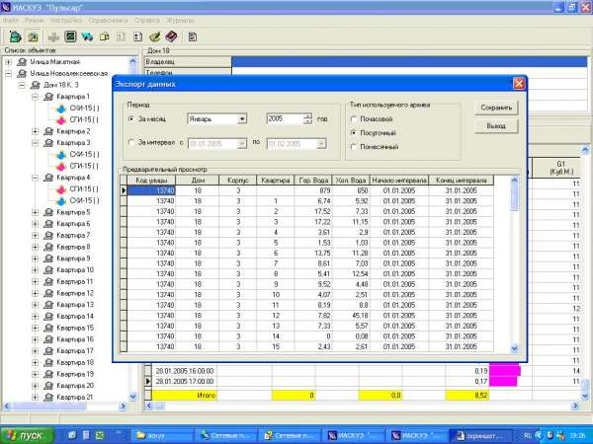Screen dimensions: 593x444
Task: Click the second toolbar icon with picture and pencil
Action: (33, 37)
